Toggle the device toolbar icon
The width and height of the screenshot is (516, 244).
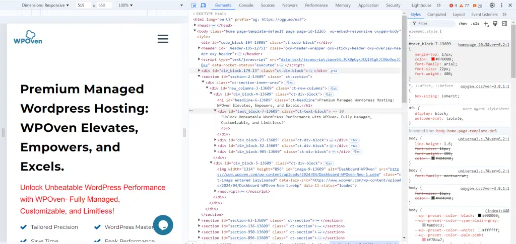[x=203, y=5]
